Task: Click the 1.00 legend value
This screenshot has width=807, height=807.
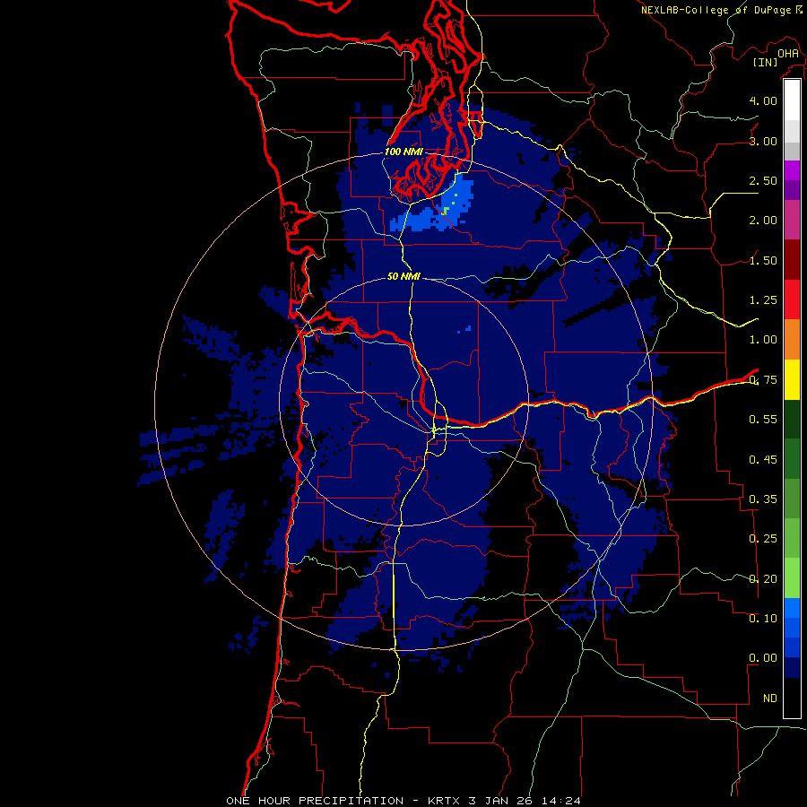Action: [x=763, y=340]
